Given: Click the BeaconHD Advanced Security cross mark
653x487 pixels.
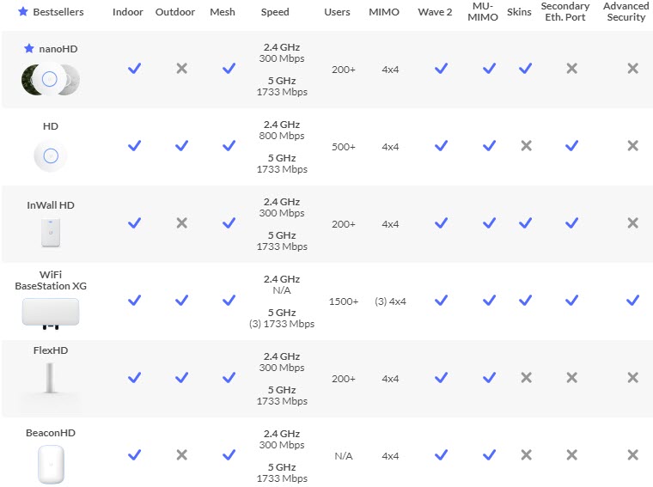Looking at the screenshot, I should point(633,455).
